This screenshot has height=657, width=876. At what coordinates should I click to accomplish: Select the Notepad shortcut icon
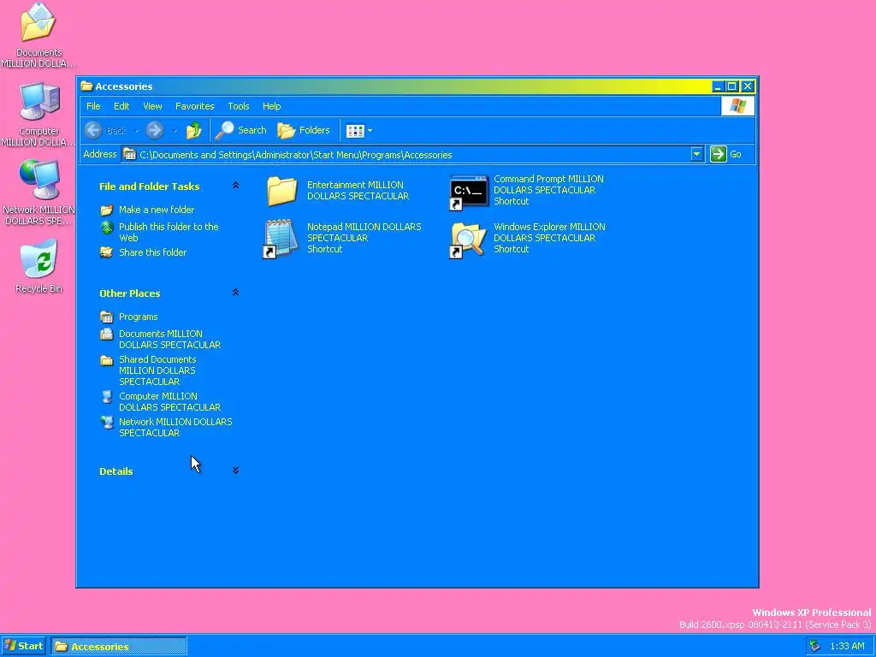point(281,239)
